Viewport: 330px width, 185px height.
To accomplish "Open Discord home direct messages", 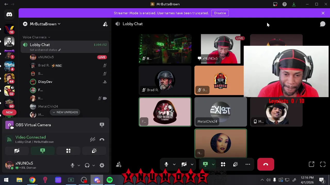I will [9, 14].
